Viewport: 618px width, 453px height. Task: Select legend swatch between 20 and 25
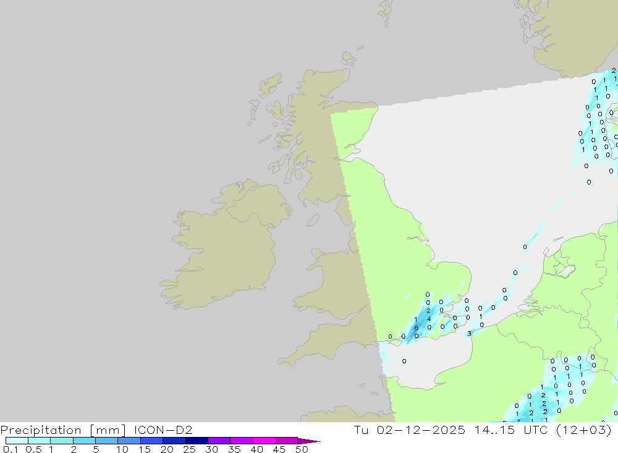[x=174, y=441]
